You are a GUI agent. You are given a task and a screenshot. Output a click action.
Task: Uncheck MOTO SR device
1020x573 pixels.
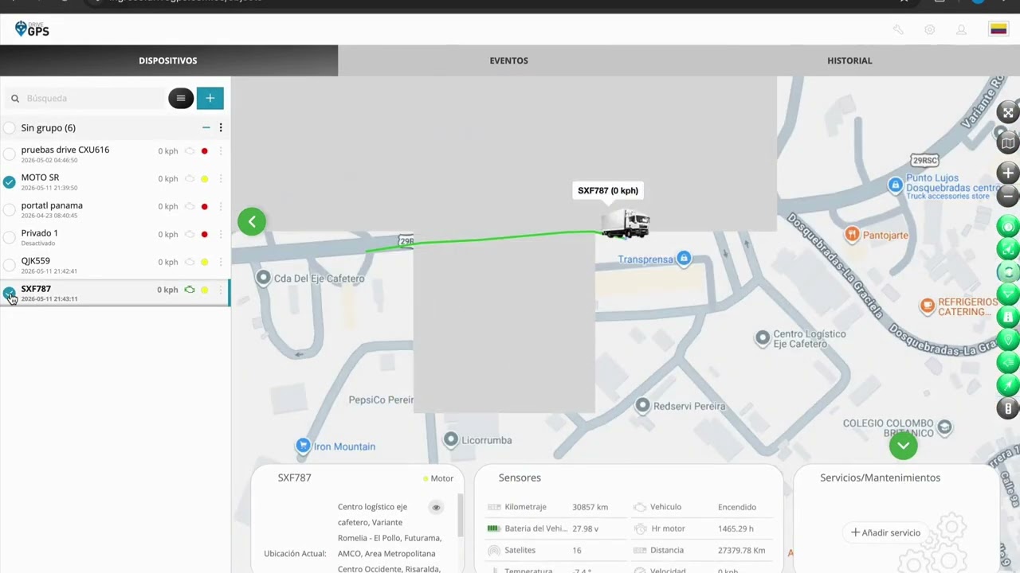coord(10,181)
